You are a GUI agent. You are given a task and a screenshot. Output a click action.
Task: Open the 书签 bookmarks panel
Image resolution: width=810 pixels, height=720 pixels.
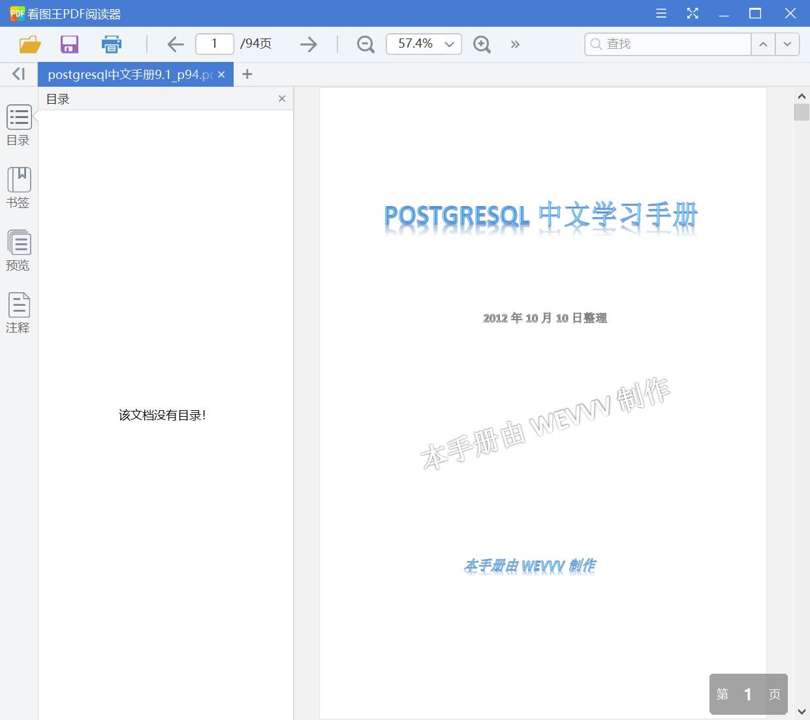(18, 187)
